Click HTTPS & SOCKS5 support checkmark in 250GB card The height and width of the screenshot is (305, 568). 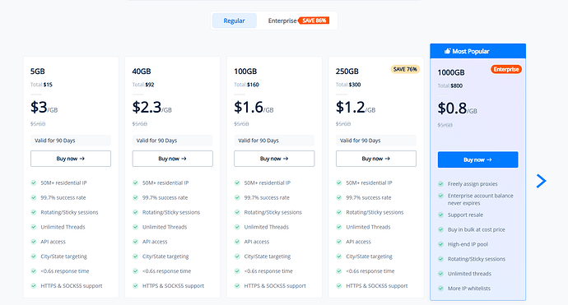pyautogui.click(x=339, y=286)
